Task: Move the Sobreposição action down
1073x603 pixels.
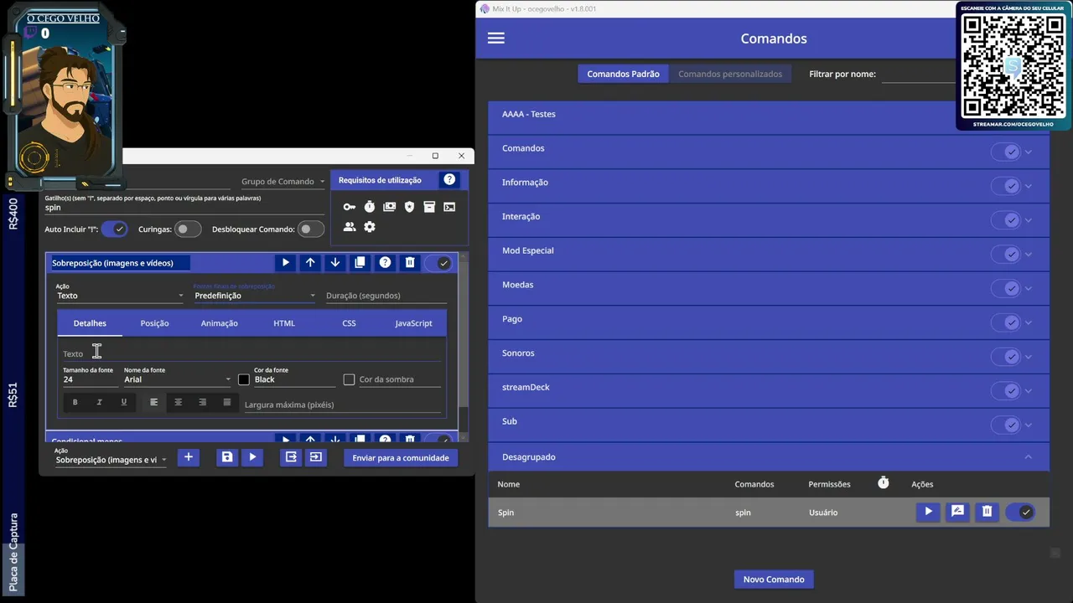Action: [335, 263]
